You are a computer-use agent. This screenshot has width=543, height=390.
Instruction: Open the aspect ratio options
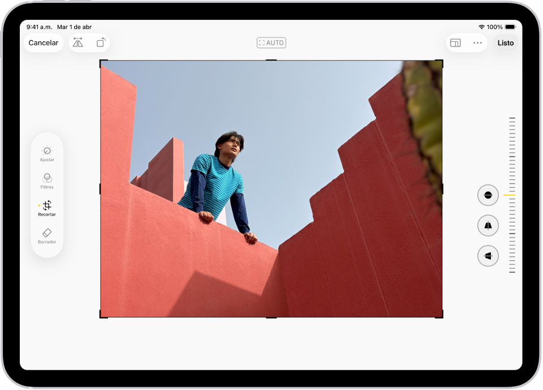click(x=455, y=42)
